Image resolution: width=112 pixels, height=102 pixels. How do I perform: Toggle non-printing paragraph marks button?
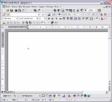click(x=86, y=10)
